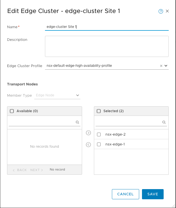The image size is (176, 208).
Task: Check the Selected (2) select-all checkbox
Action: 99,111
